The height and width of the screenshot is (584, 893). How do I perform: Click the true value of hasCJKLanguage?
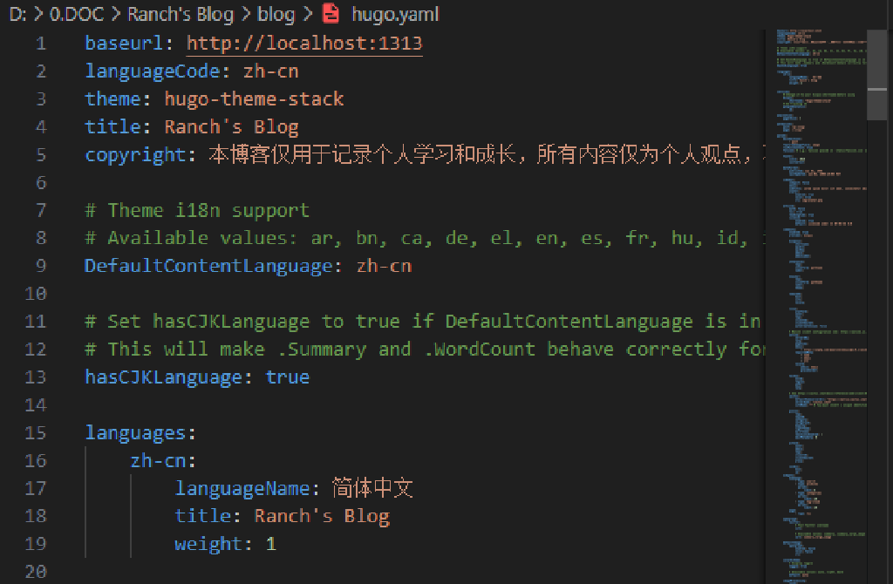(x=287, y=377)
